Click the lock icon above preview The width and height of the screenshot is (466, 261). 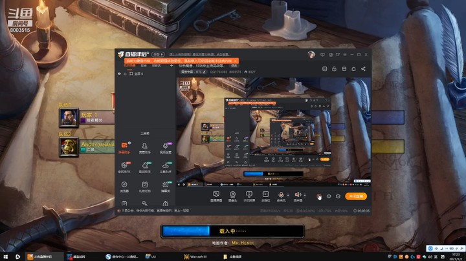[334, 69]
